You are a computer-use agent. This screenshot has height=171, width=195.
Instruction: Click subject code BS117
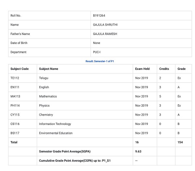click(15, 133)
